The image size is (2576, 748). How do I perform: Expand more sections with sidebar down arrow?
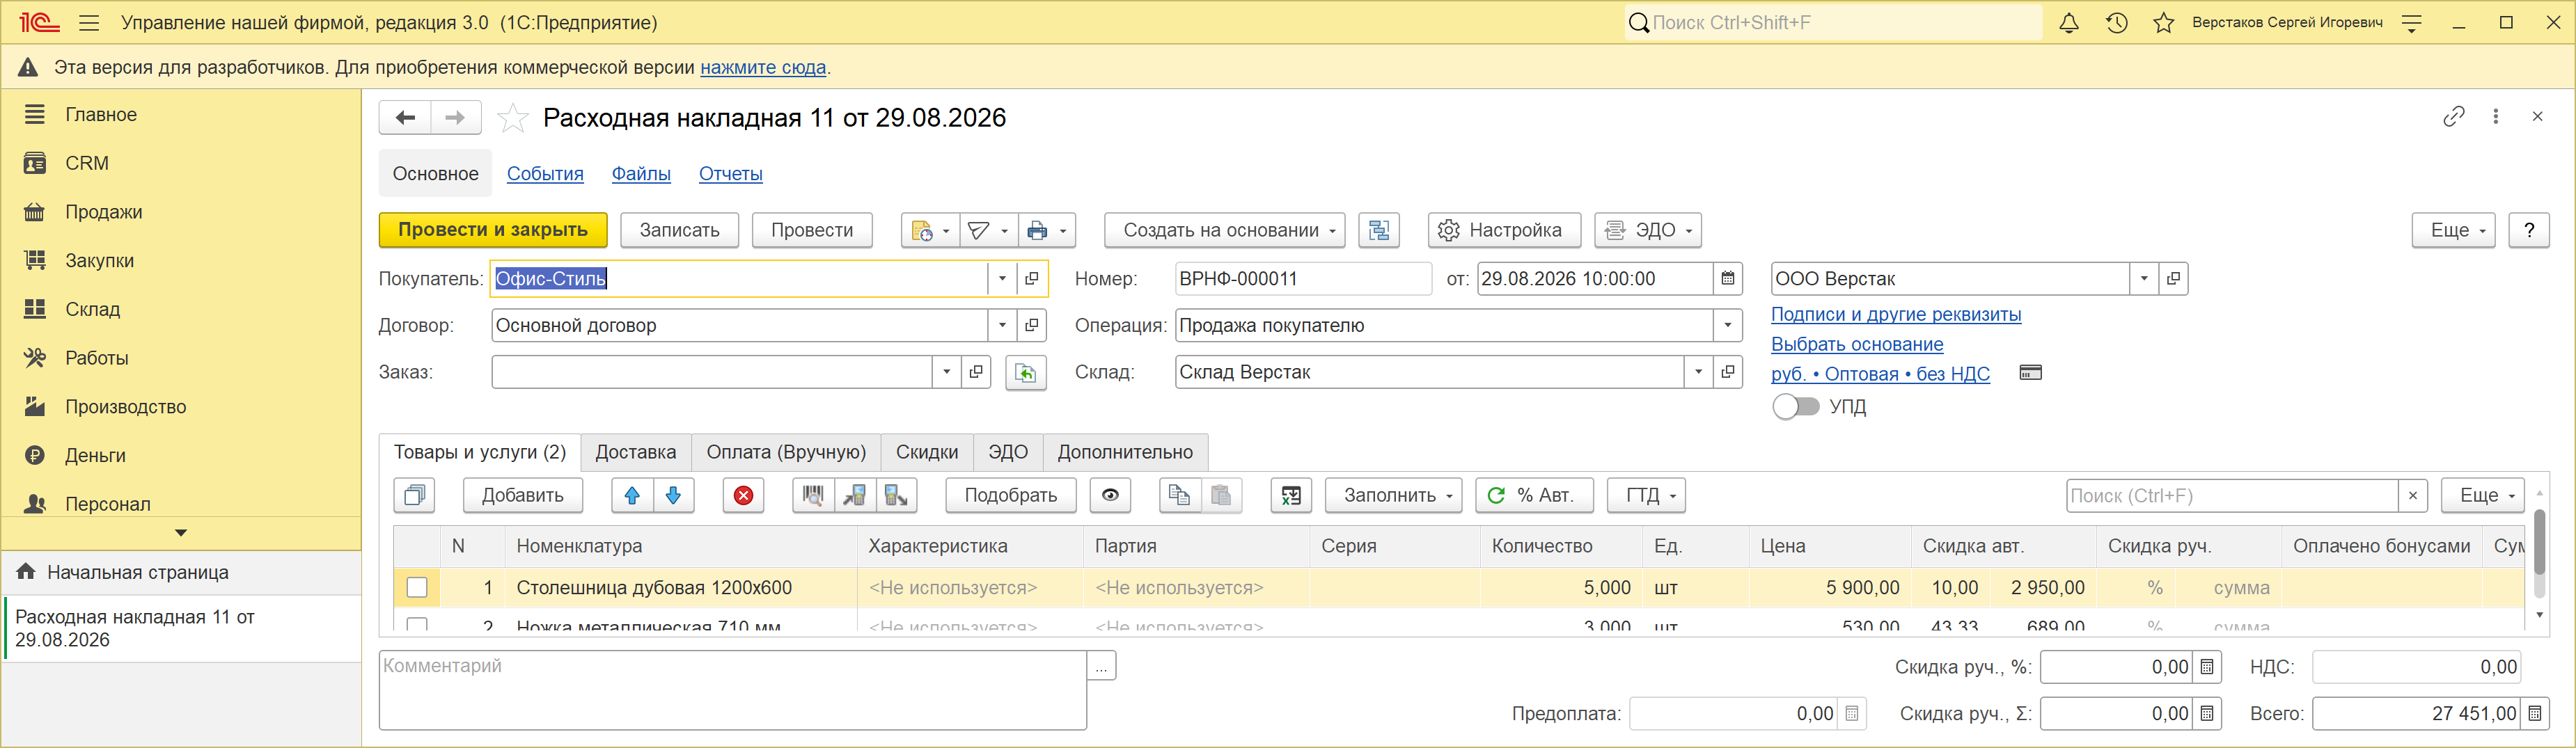[181, 533]
